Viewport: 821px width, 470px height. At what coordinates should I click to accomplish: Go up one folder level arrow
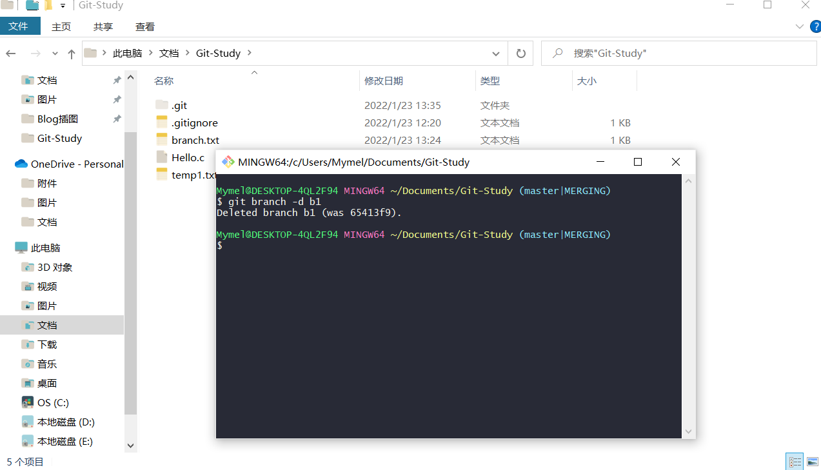pyautogui.click(x=71, y=54)
